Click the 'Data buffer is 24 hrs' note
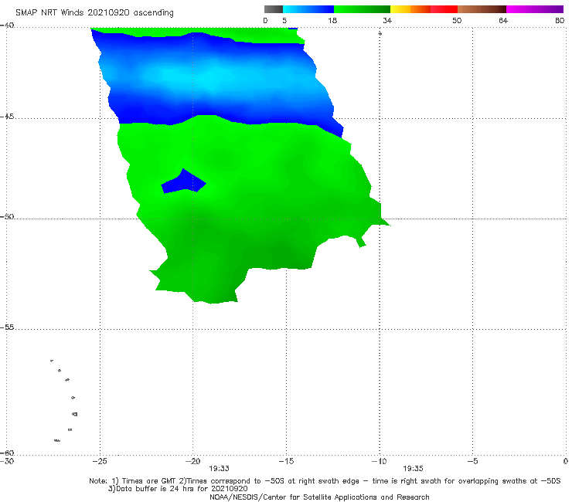Image resolution: width=572 pixels, height=502 pixels. point(178,489)
